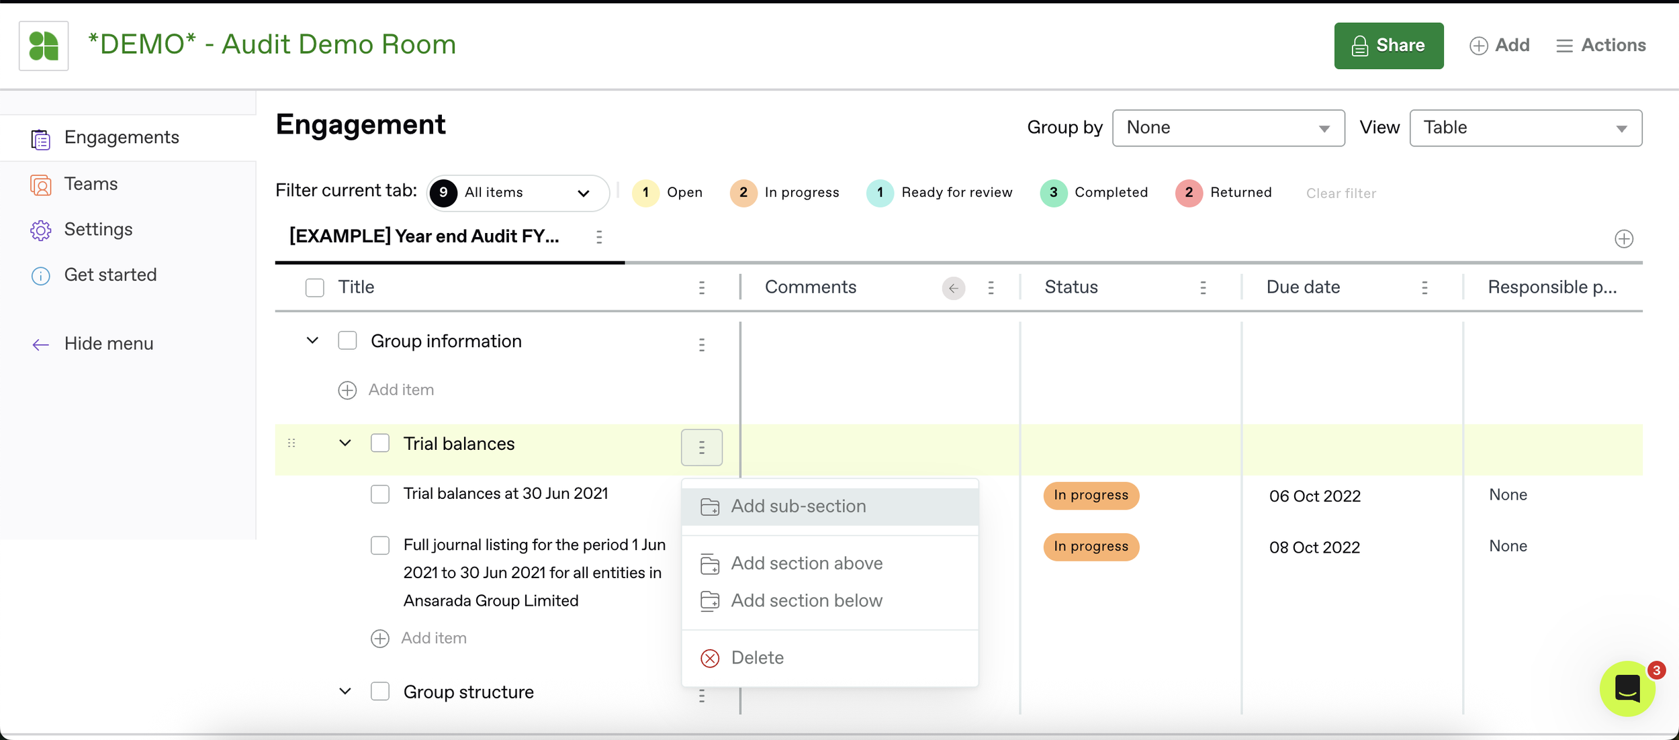Select Add sub-section from context menu

pyautogui.click(x=798, y=506)
